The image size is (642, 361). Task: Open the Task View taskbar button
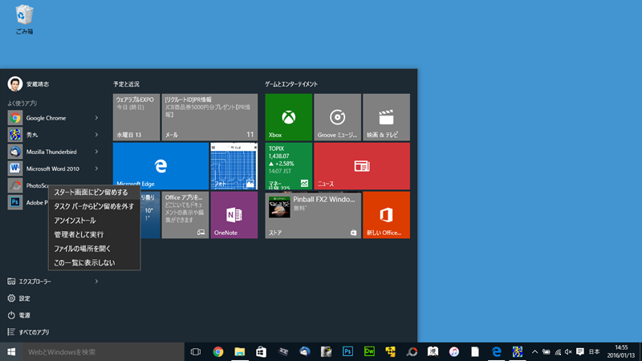(195, 351)
